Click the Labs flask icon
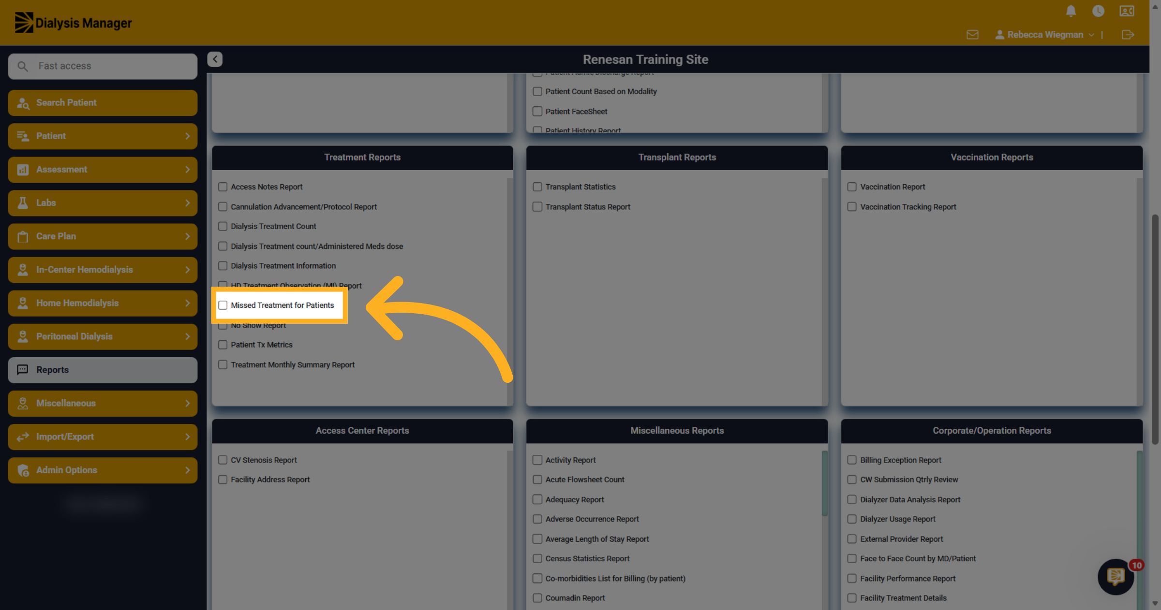The height and width of the screenshot is (610, 1161). tap(23, 203)
